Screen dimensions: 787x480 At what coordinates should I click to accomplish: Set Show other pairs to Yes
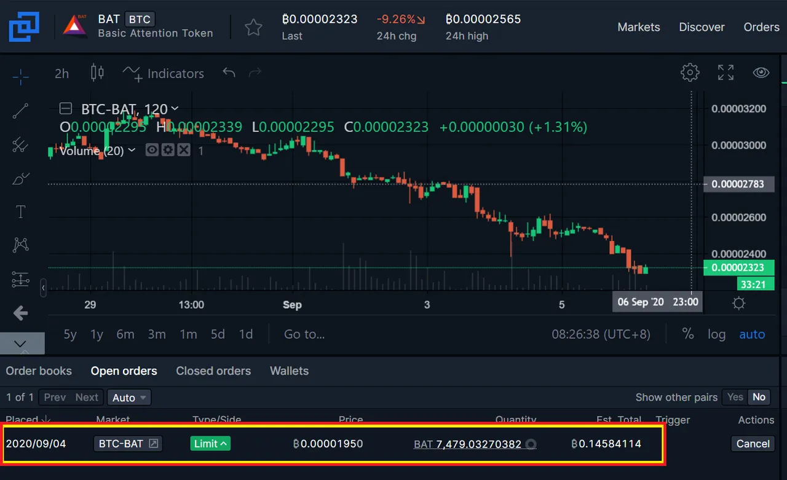pos(735,397)
